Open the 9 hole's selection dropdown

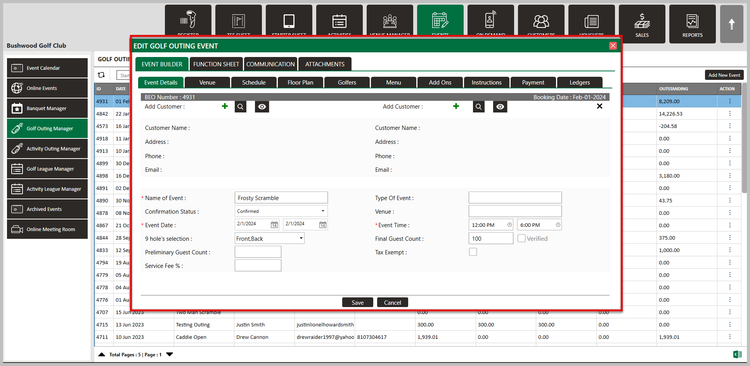270,238
